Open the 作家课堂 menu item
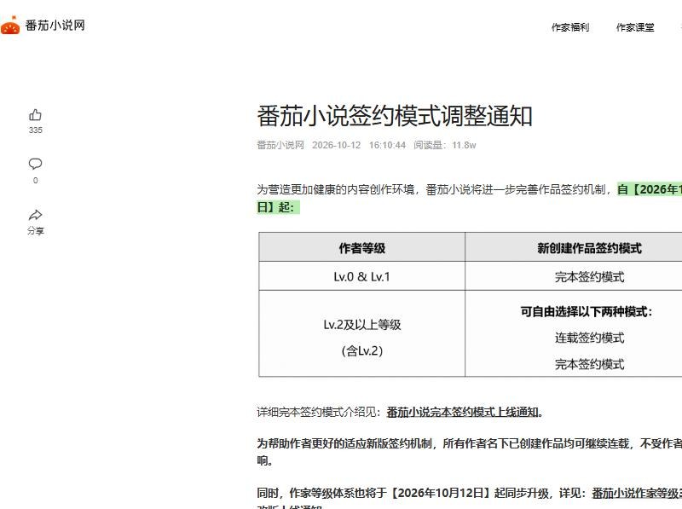The image size is (682, 509). tap(635, 27)
